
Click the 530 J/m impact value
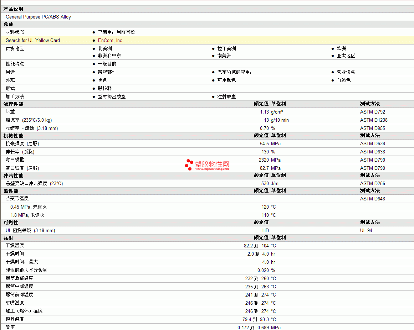(x=270, y=183)
